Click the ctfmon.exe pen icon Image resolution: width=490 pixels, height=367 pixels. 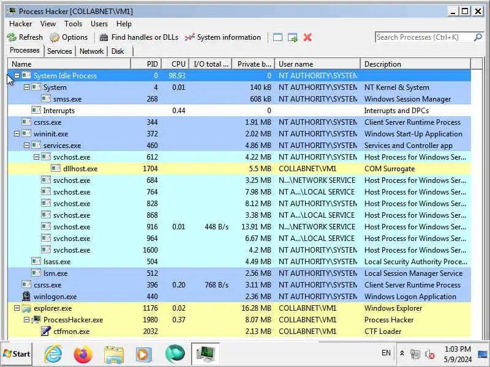coord(46,331)
